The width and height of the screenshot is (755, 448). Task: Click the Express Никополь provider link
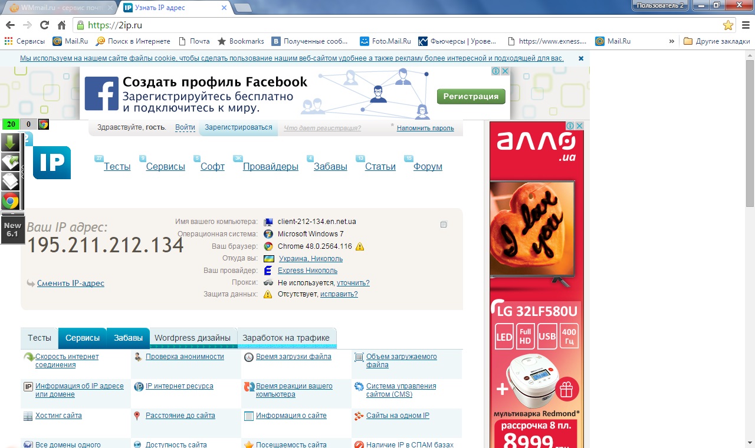308,271
